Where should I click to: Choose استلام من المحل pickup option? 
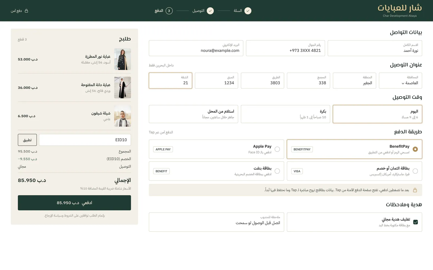click(x=193, y=114)
